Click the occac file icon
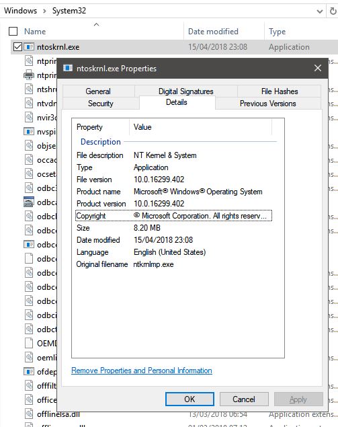Image resolution: width=338 pixels, height=427 pixels. pos(29,159)
